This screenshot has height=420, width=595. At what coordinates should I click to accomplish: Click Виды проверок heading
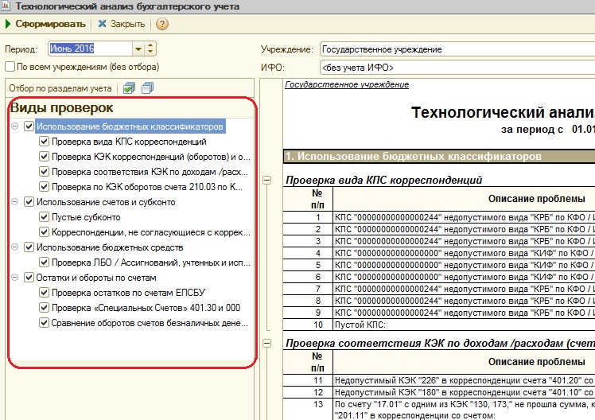click(x=61, y=107)
